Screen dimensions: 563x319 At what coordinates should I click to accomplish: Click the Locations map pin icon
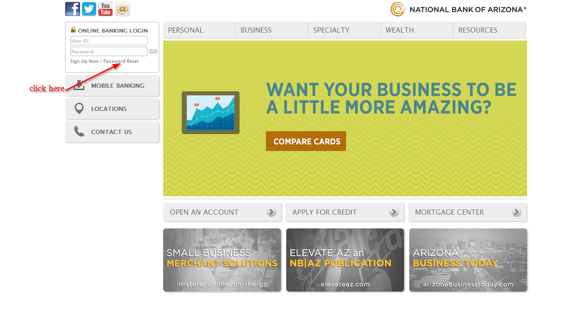click(79, 109)
